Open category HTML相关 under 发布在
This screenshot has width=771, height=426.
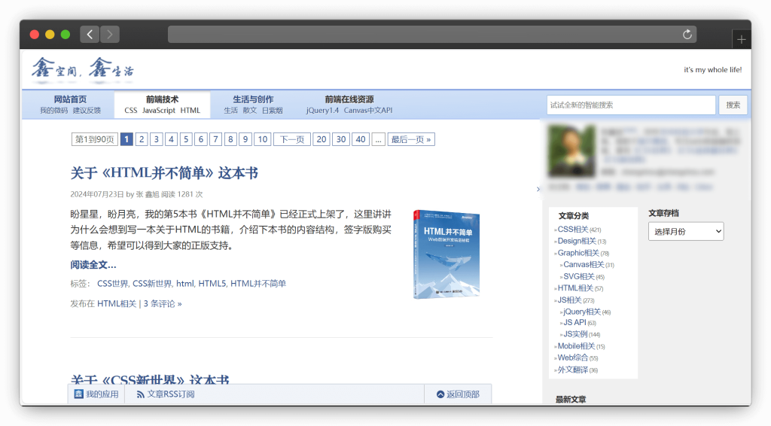tap(117, 303)
